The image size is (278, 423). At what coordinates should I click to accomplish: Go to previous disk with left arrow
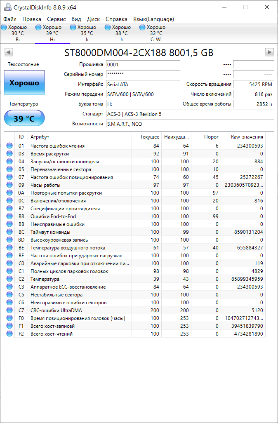9,52
